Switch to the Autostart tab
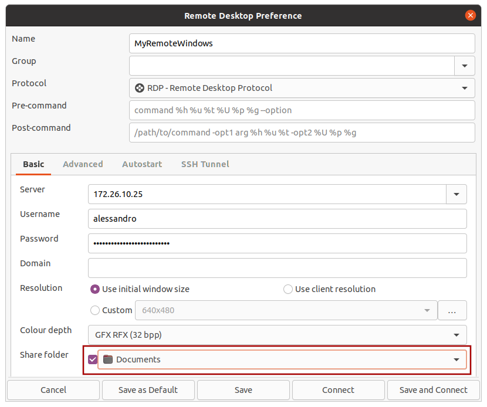The width and height of the screenshot is (487, 407). tap(142, 164)
